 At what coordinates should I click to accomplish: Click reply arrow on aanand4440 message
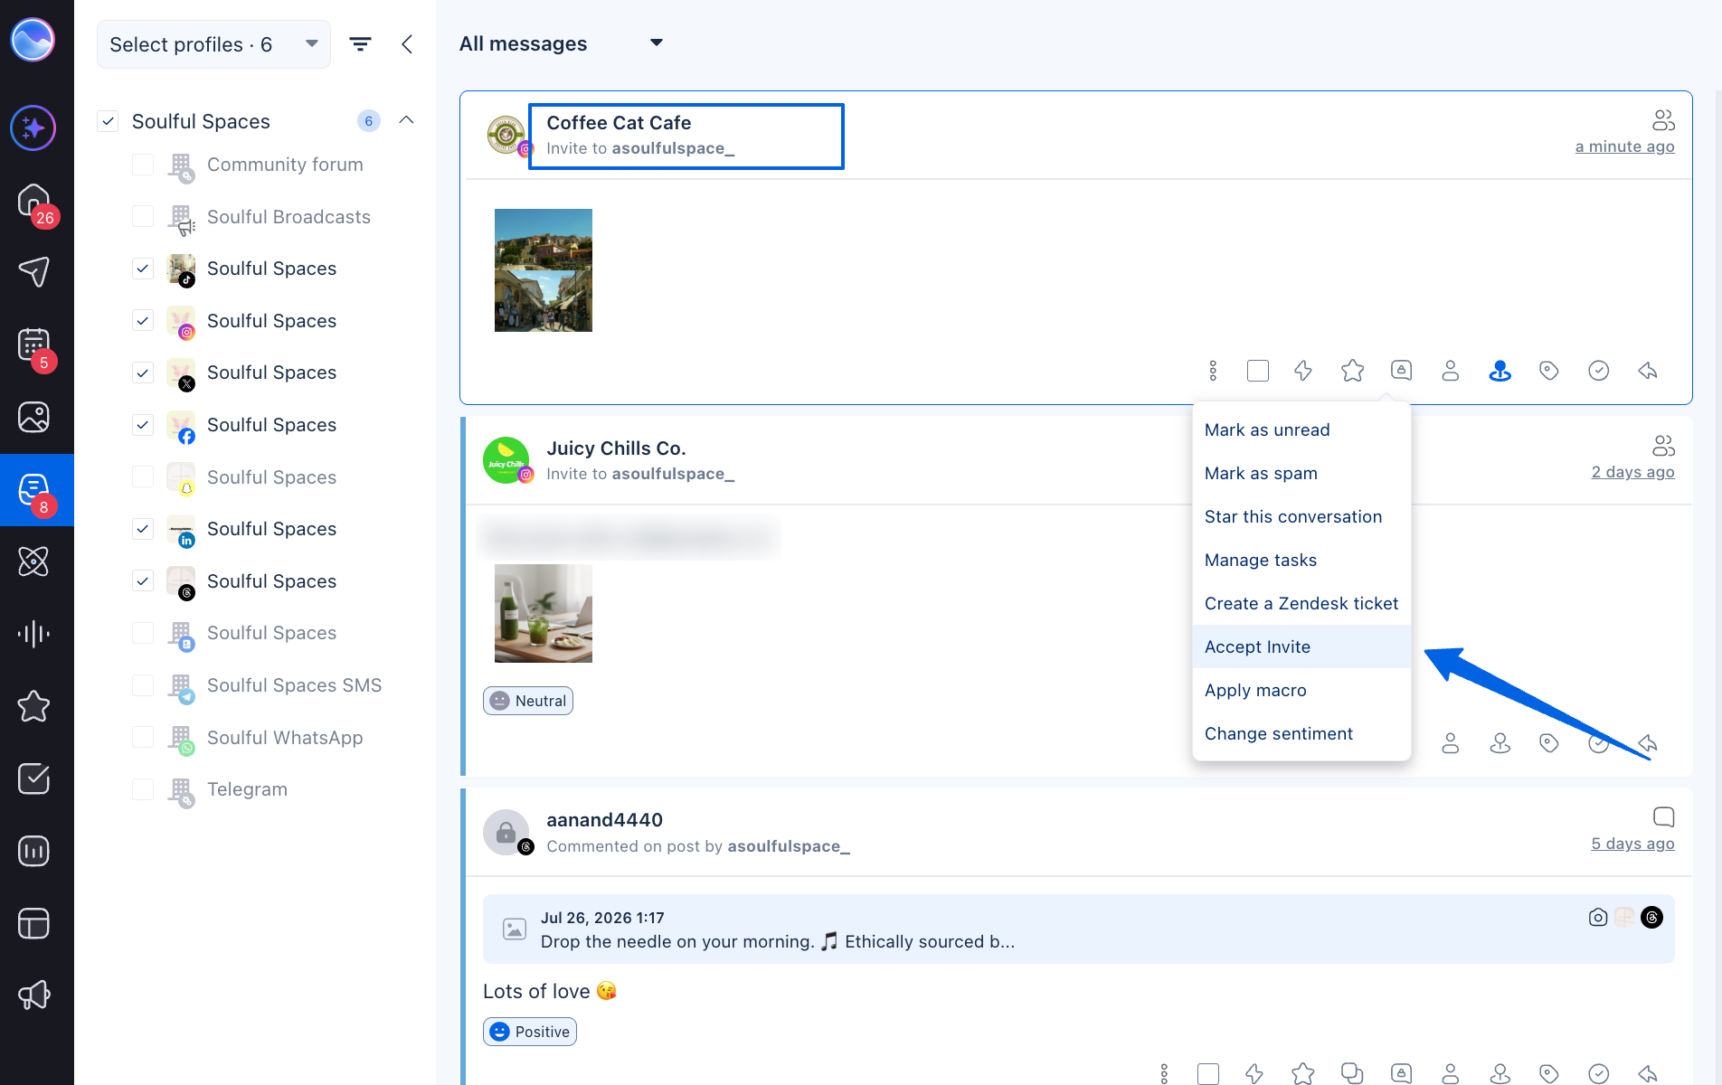coord(1648,1073)
